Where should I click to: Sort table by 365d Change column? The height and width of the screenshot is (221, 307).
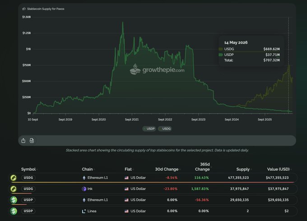[x=203, y=167]
